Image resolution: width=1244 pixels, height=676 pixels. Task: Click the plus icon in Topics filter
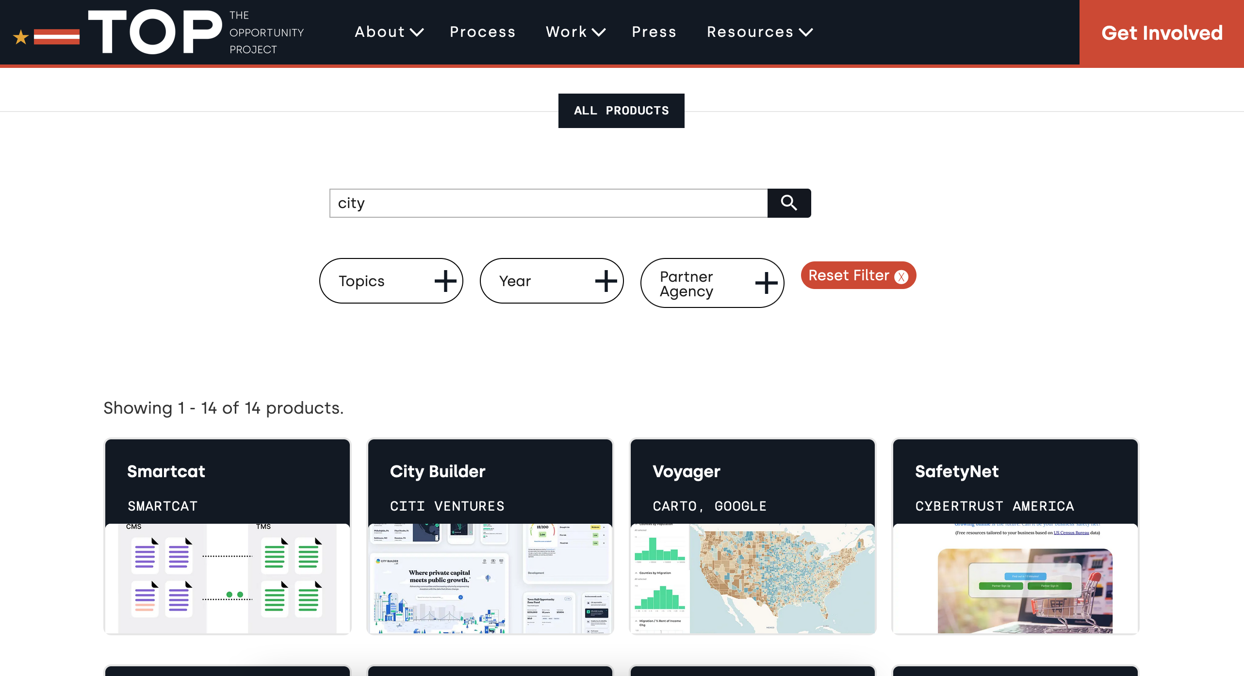[x=445, y=281]
